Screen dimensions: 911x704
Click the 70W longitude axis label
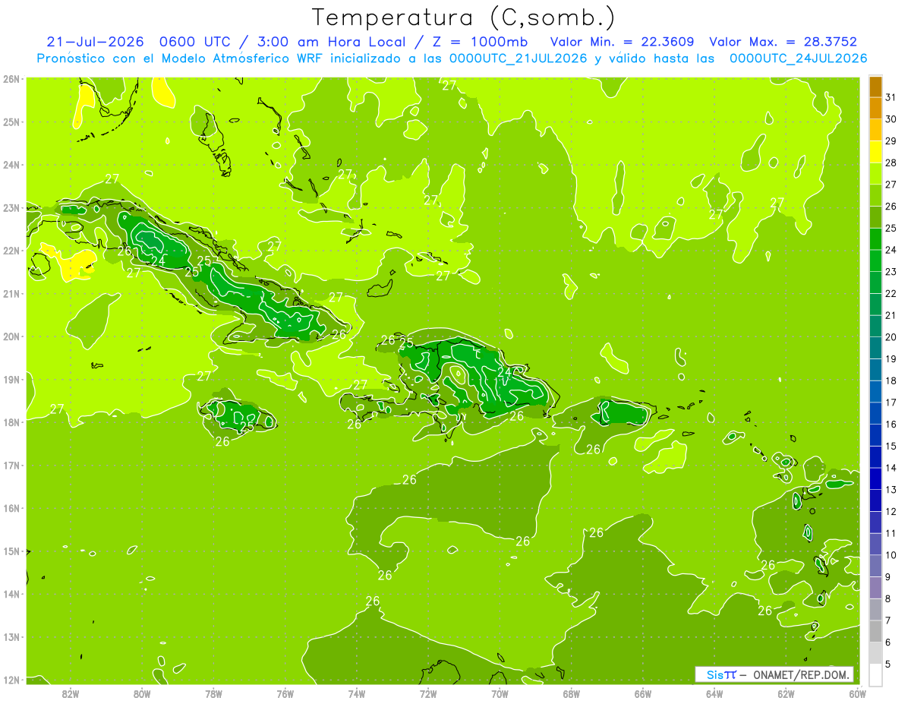pos(500,693)
